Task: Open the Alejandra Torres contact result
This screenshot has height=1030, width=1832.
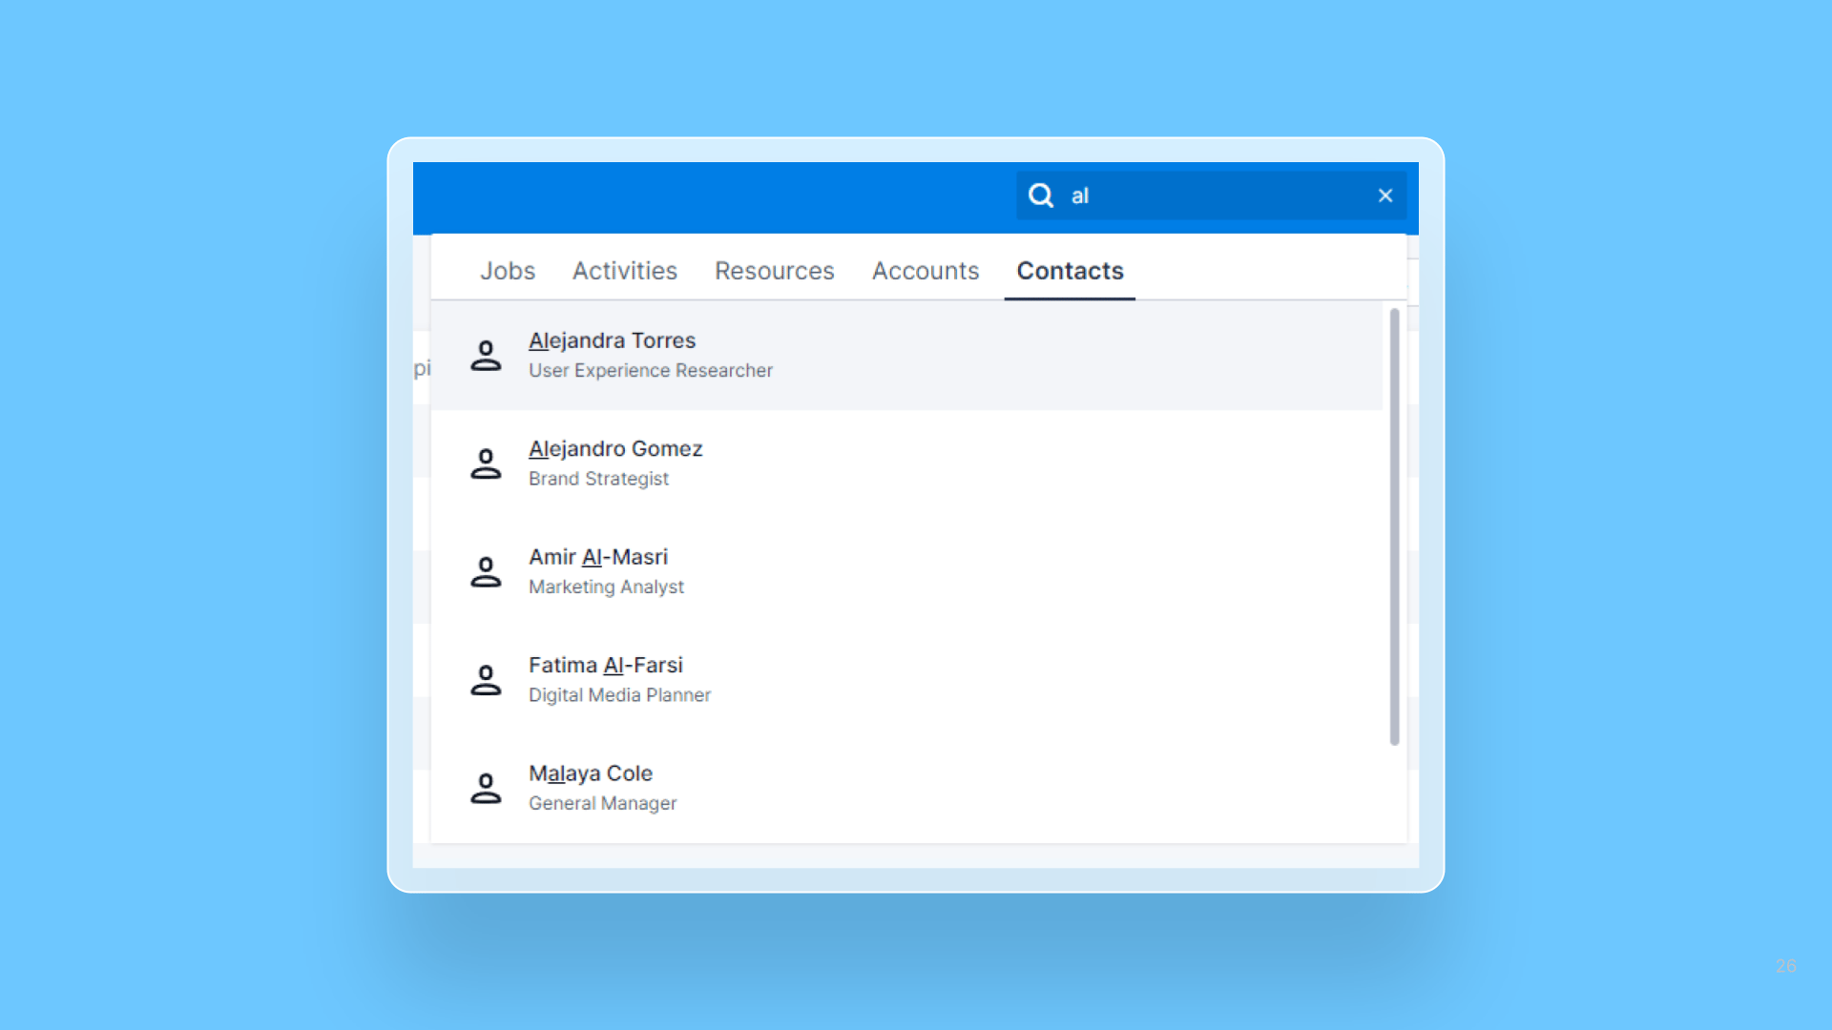Action: 906,356
